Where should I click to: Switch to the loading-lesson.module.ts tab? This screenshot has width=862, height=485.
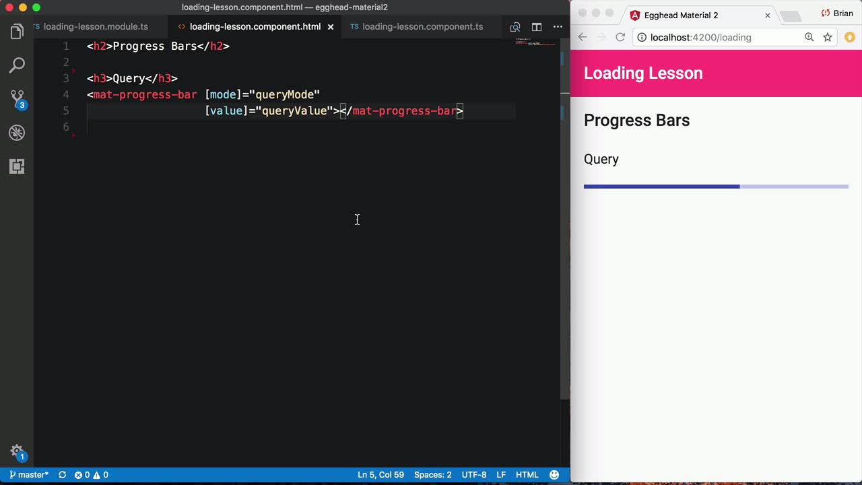(96, 26)
